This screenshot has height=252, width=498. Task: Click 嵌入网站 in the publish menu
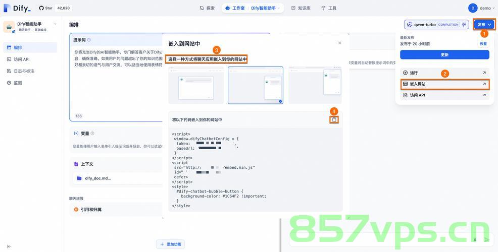(x=444, y=84)
